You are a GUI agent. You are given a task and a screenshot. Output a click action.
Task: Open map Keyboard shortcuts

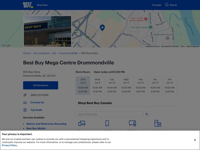153,46
